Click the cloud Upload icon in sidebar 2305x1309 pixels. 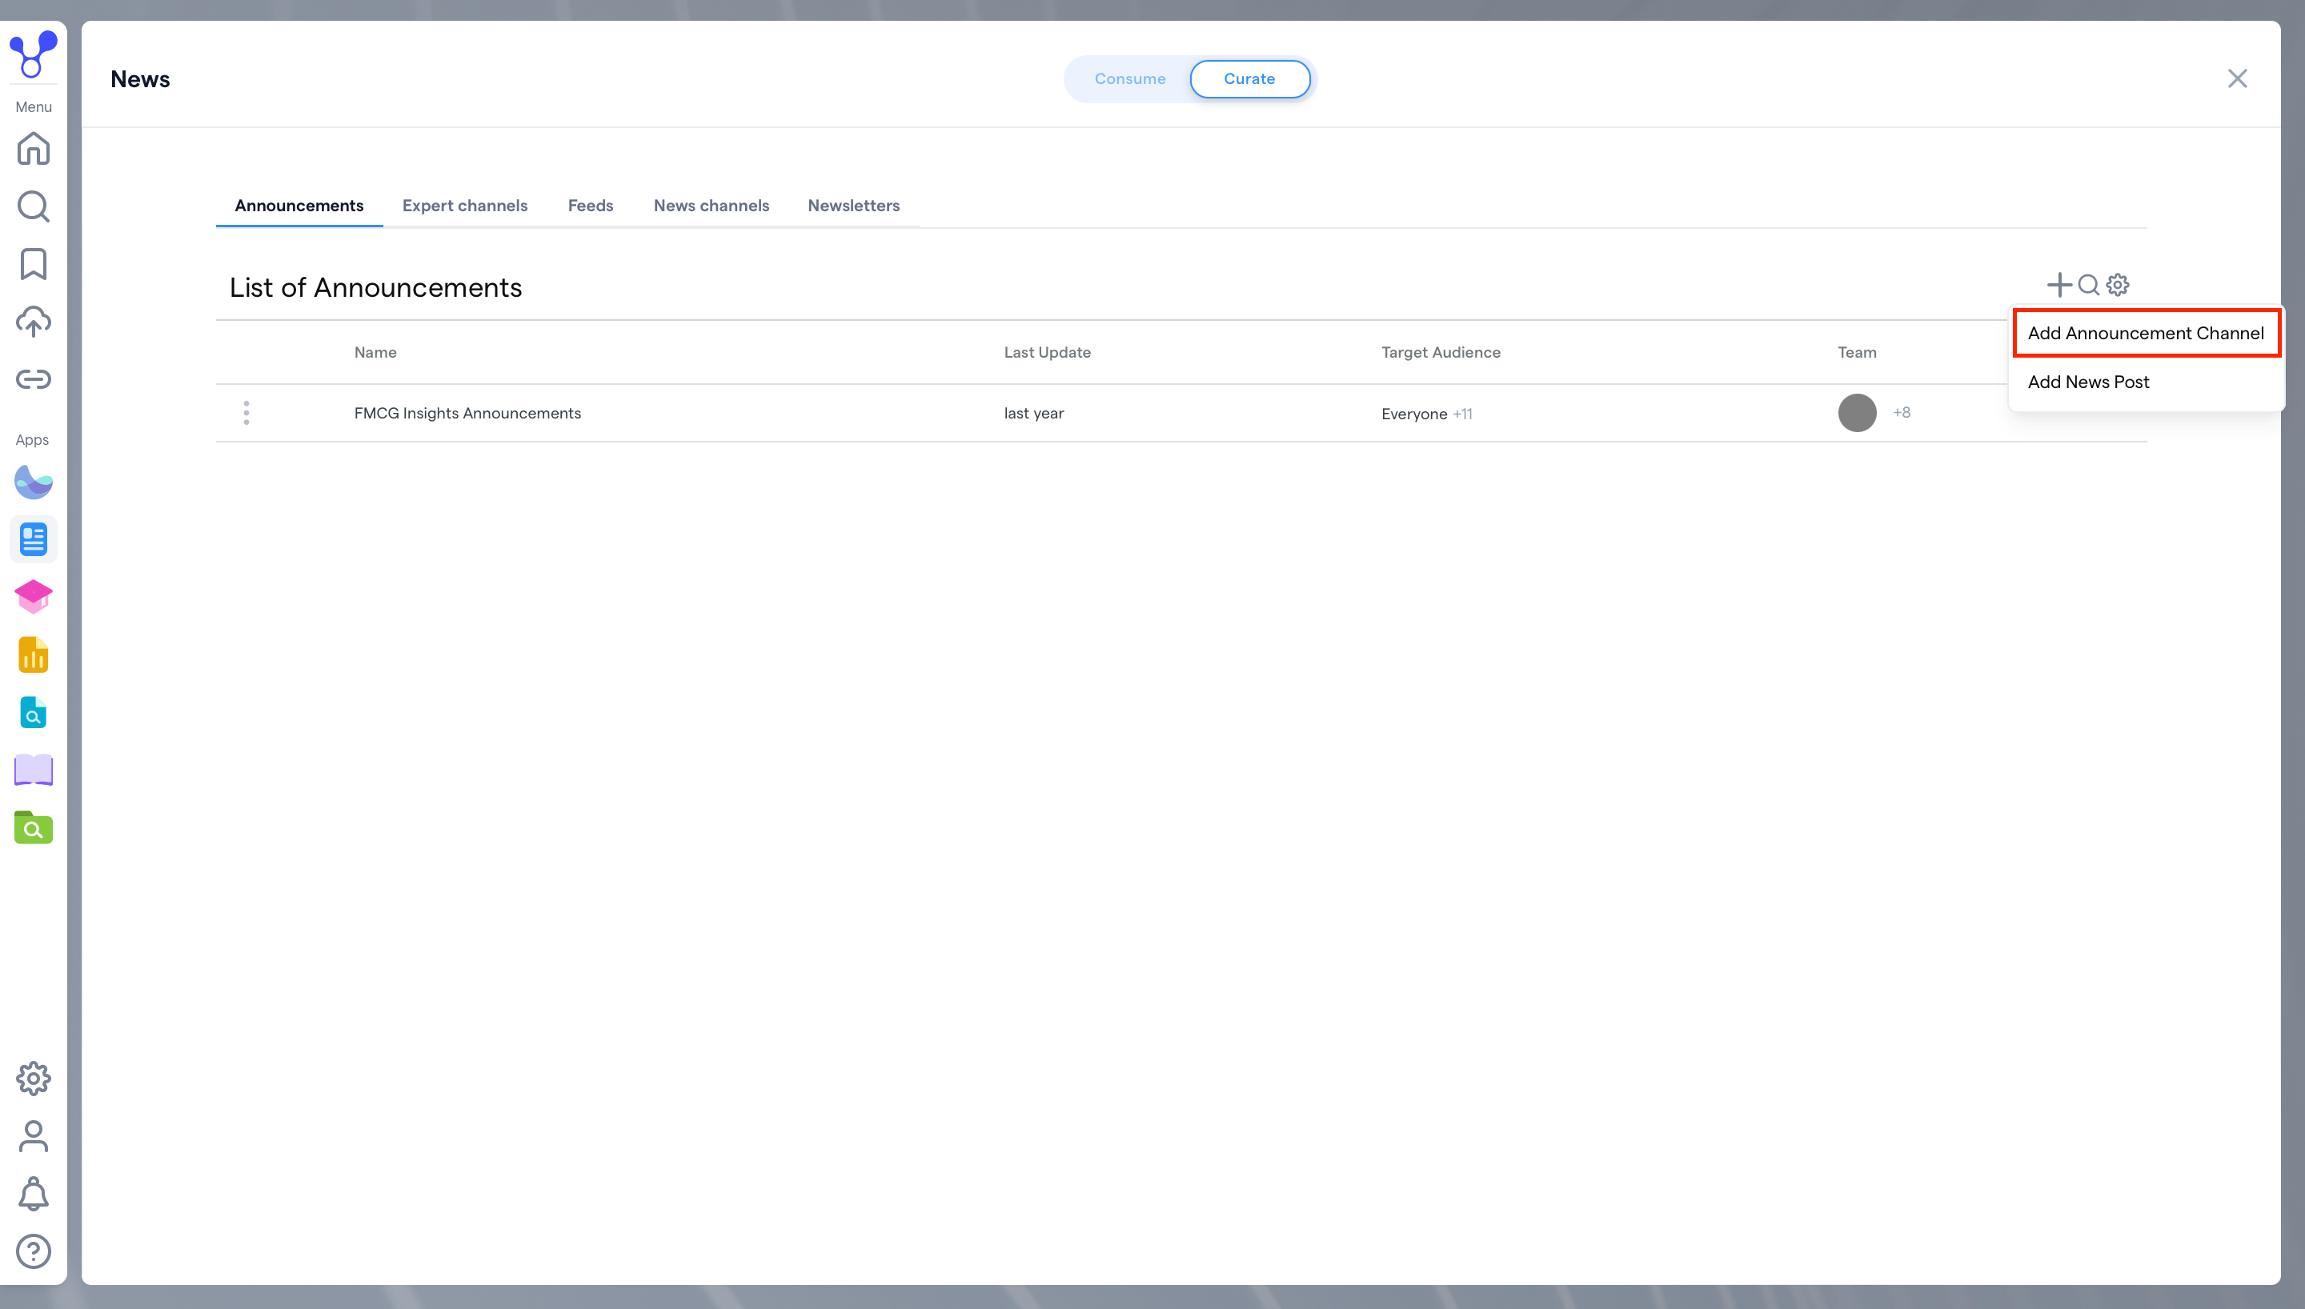pyautogui.click(x=34, y=322)
